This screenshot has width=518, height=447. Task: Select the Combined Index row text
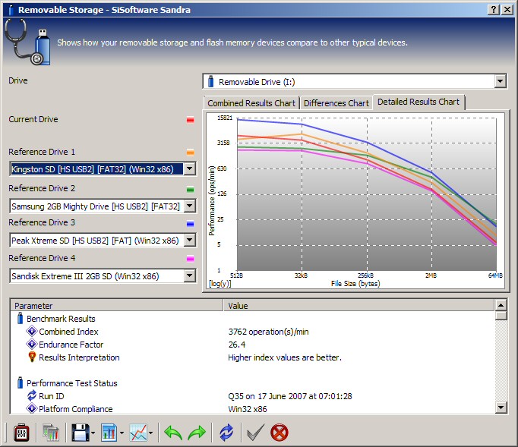(68, 332)
